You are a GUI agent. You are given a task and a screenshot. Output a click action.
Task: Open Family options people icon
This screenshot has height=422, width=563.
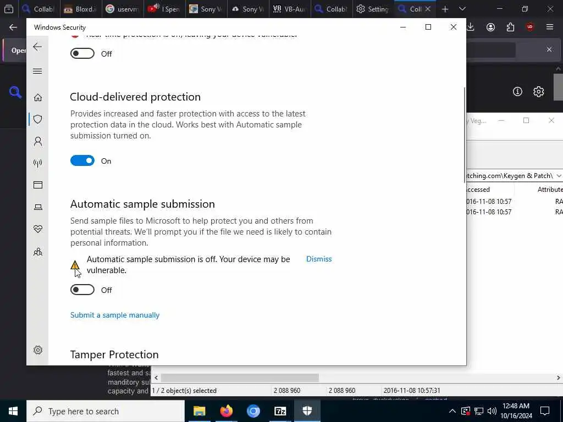coord(38,252)
